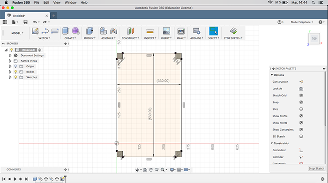The width and height of the screenshot is (328, 183).
Task: Select the Construct plane icon
Action: point(130,31)
